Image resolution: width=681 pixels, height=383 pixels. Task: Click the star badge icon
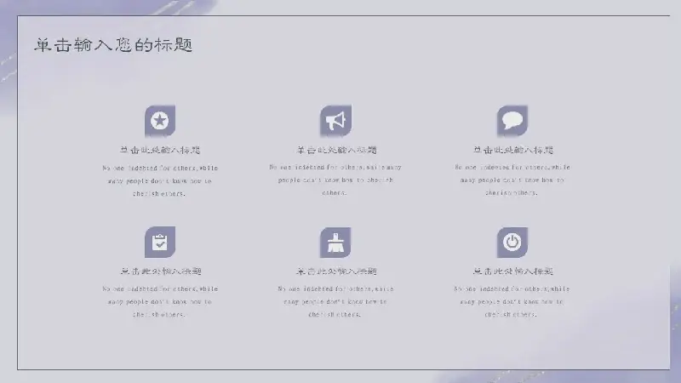coord(159,121)
